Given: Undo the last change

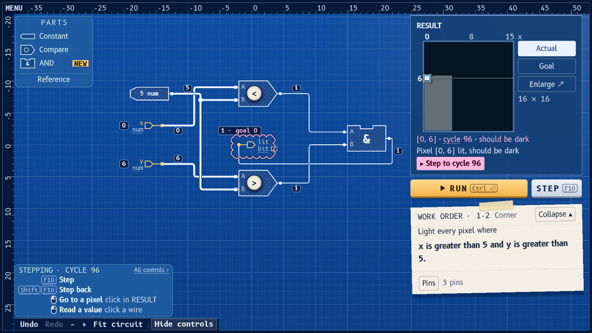Looking at the screenshot, I should (29, 324).
